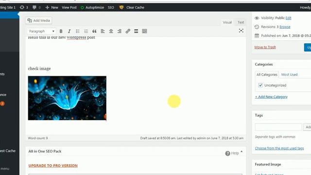Browse the post revisions

pyautogui.click(x=285, y=27)
